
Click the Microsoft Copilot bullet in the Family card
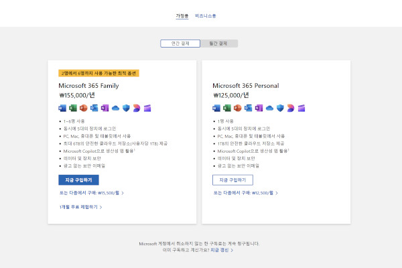[99, 151]
